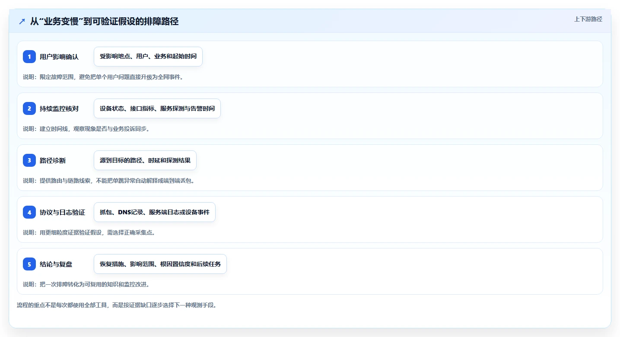This screenshot has width=620, height=337.
Task: Click the note starting 说明：把一次排障转化
Action: coord(86,284)
